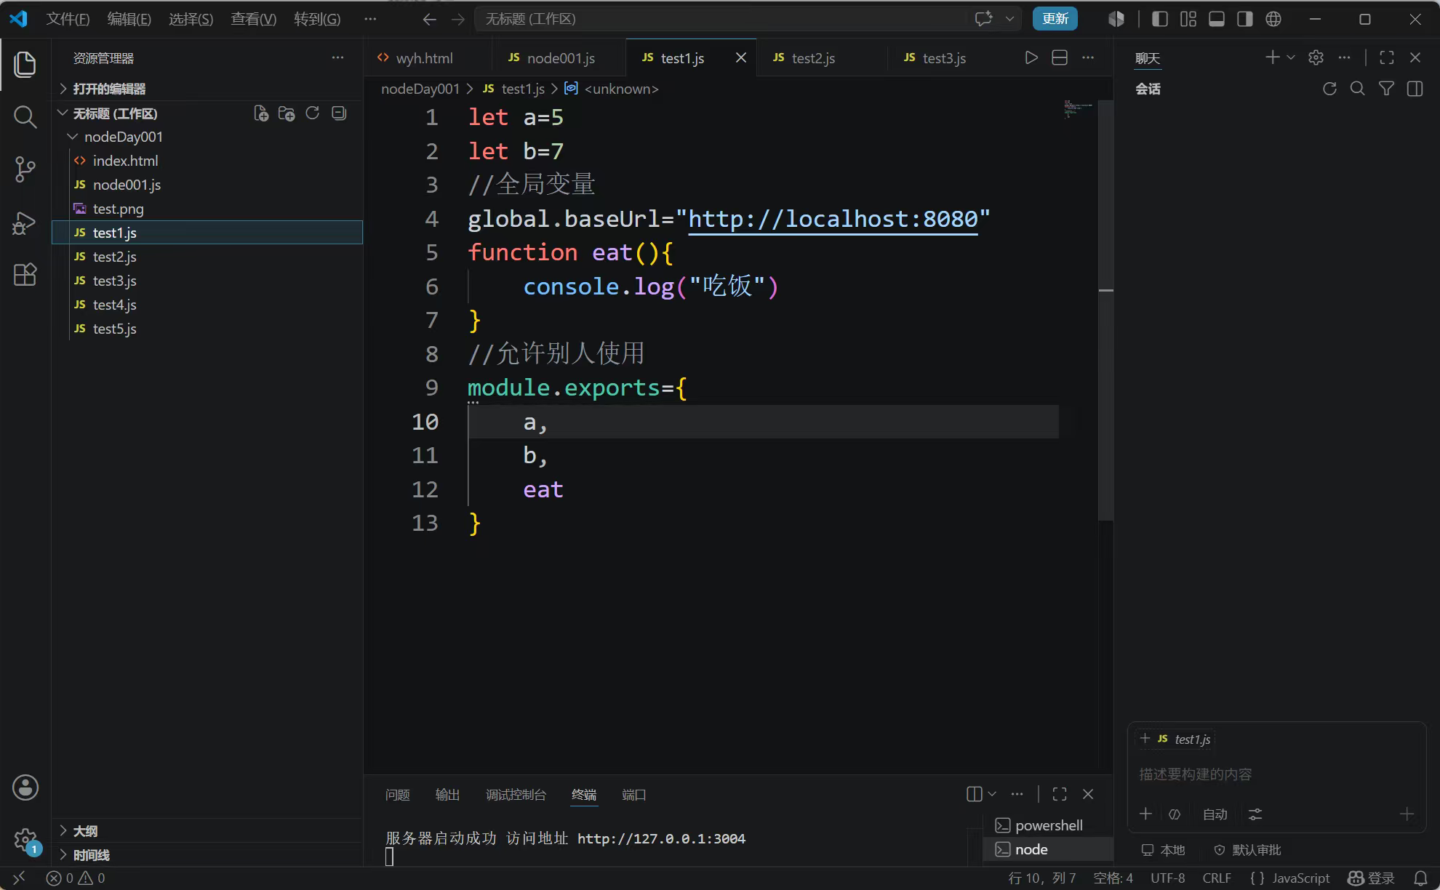The image size is (1440, 890).
Task: Go back using the navigation arrow
Action: [430, 19]
